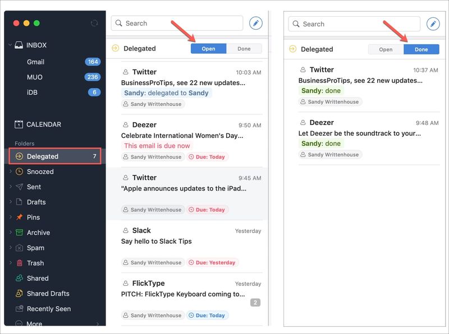The width and height of the screenshot is (449, 334).
Task: Click Due: Yesterday tag on Slack email
Action: click(x=213, y=262)
